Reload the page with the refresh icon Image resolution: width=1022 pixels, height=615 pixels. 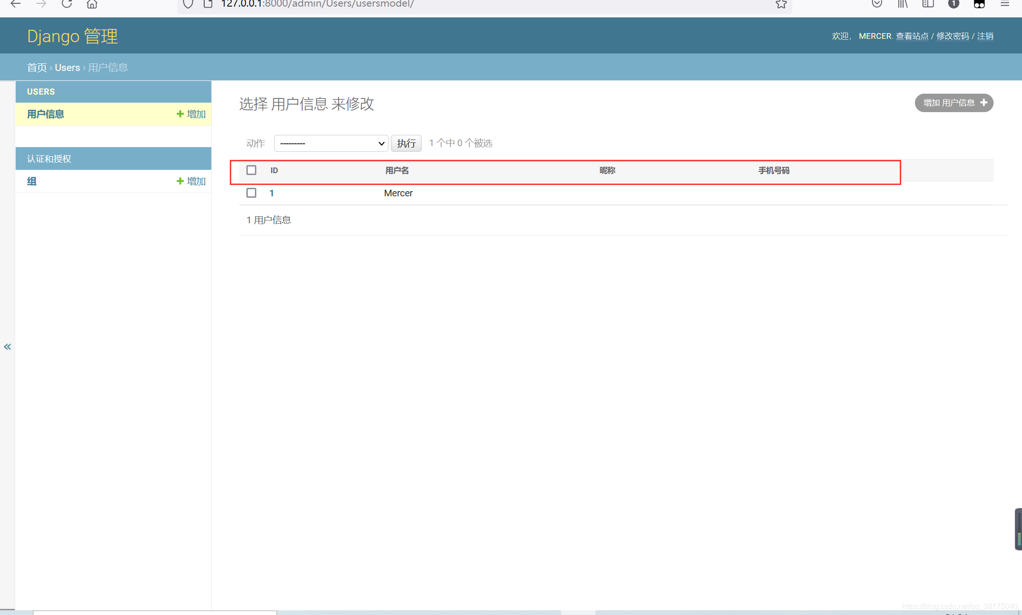[x=67, y=4]
